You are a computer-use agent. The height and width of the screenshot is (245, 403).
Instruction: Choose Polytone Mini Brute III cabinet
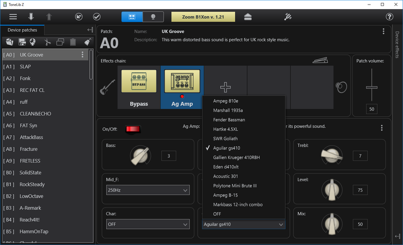[244, 186]
